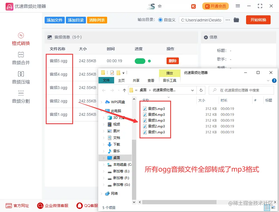Switch to details view icon in Explorer status bar
This screenshot has width=279, height=212.
tap(267, 208)
